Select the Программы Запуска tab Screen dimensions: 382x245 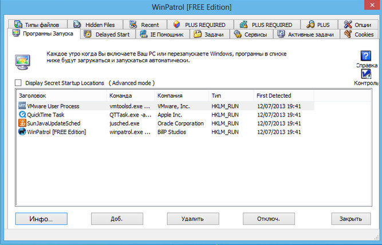[44, 34]
